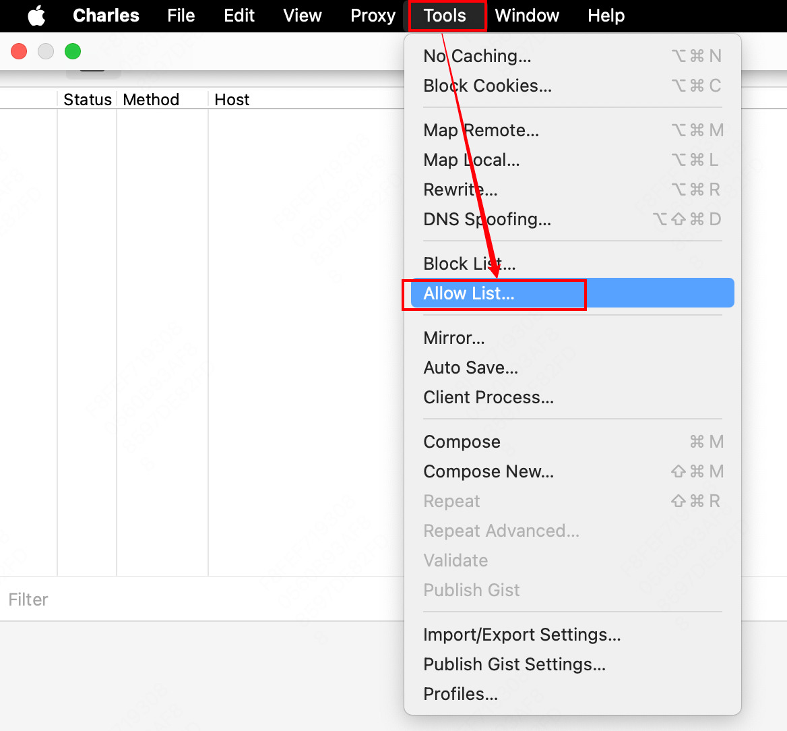Viewport: 787px width, 731px height.
Task: Click the Status column header
Action: [x=88, y=100]
